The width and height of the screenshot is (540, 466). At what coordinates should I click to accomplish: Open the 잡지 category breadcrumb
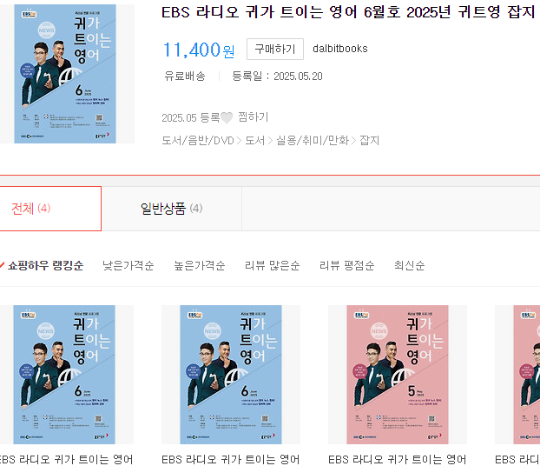(369, 140)
